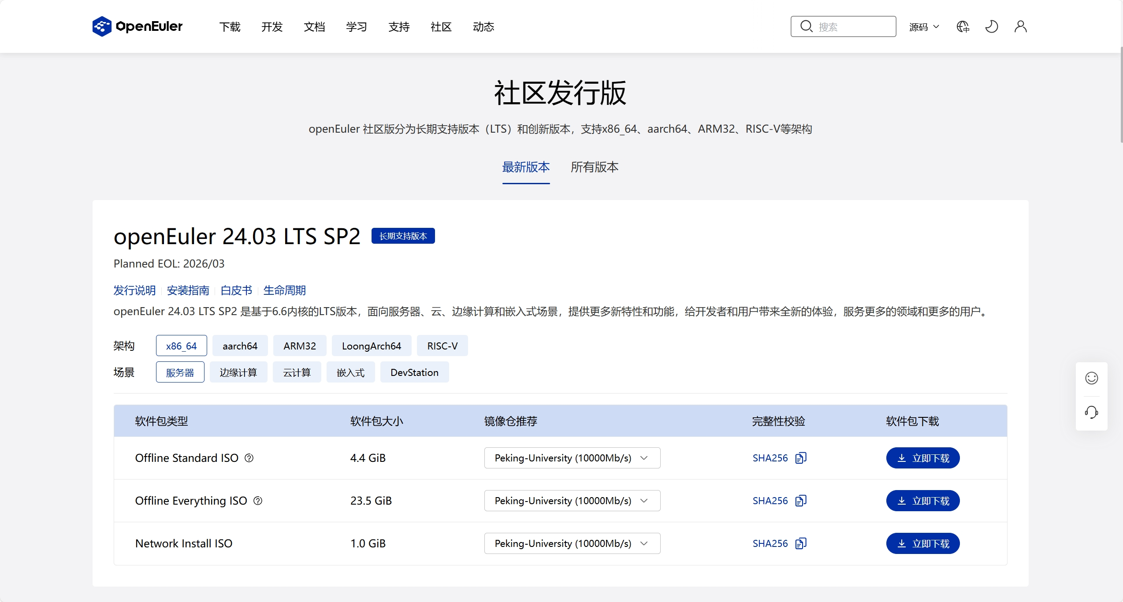Copy SHA256 for Network Install ISO
The height and width of the screenshot is (602, 1123).
800,543
